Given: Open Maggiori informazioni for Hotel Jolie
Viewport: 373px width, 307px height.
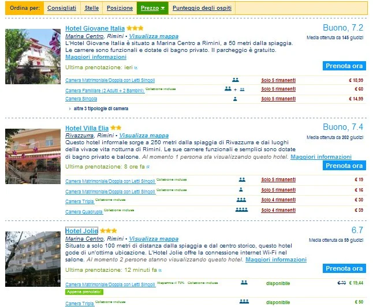Looking at the screenshot, I should tap(276, 260).
